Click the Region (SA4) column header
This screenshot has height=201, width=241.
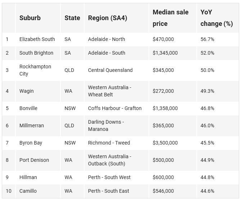[108, 18]
